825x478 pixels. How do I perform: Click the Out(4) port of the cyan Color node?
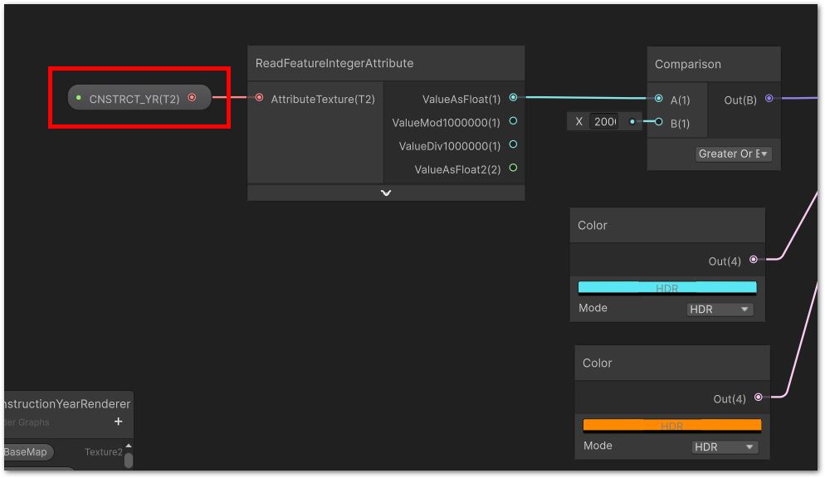[754, 260]
